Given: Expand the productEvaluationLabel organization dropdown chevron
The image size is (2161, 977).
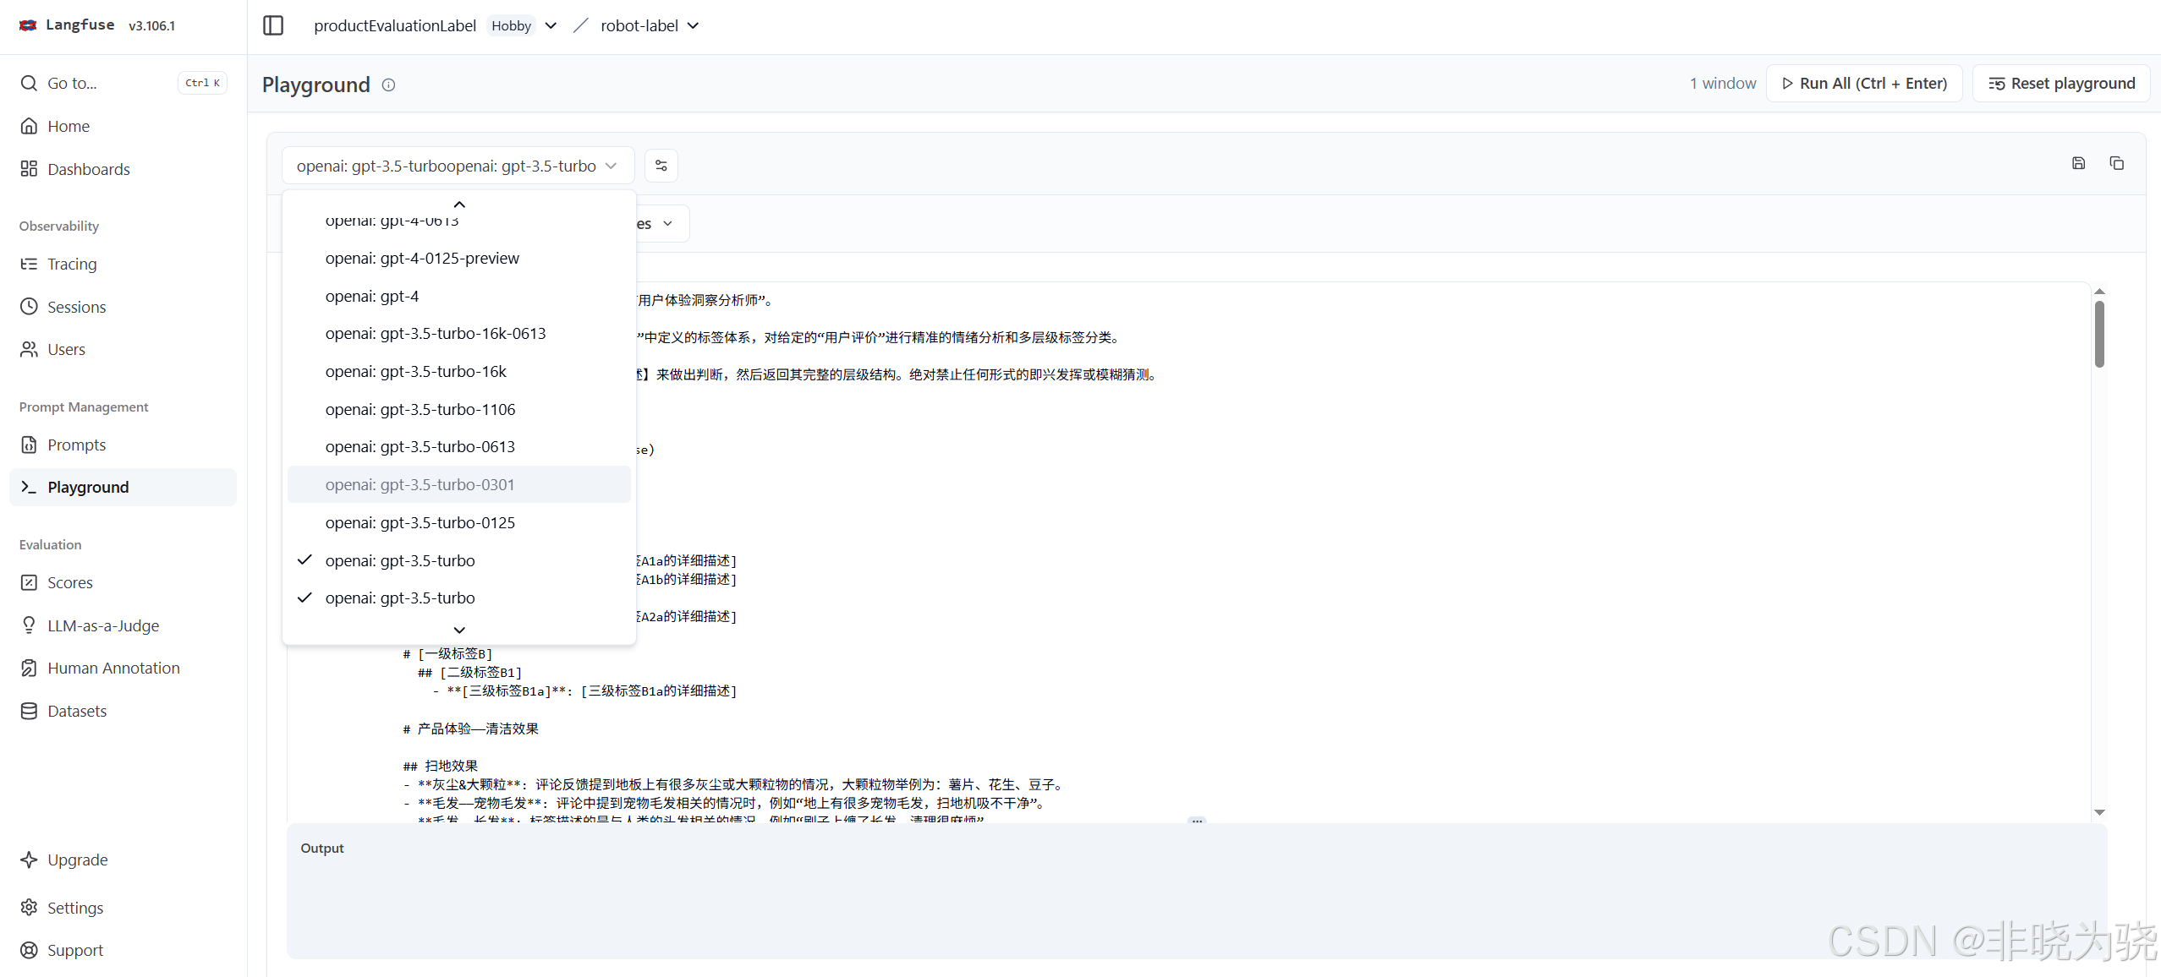Looking at the screenshot, I should coord(551,25).
